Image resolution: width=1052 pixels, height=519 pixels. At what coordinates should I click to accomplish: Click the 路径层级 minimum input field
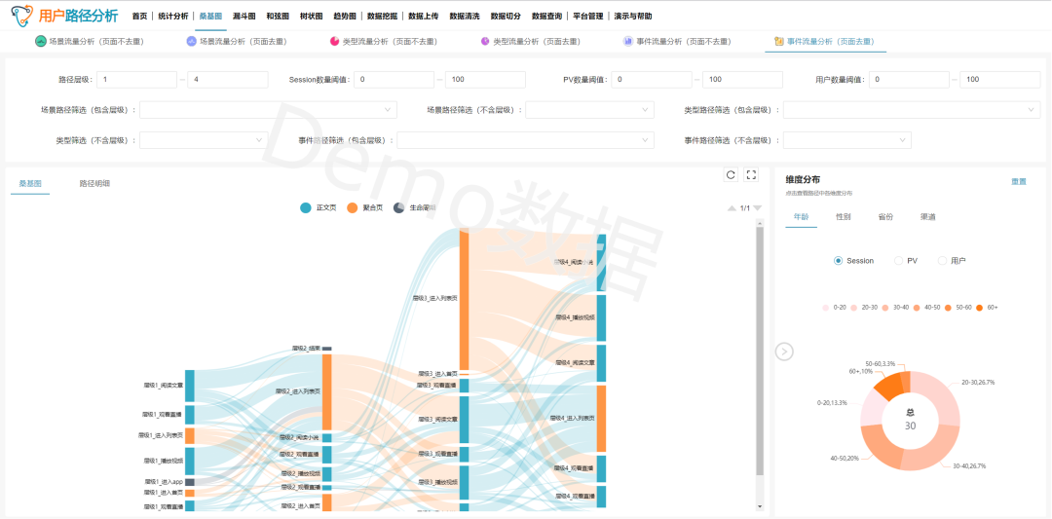[137, 79]
